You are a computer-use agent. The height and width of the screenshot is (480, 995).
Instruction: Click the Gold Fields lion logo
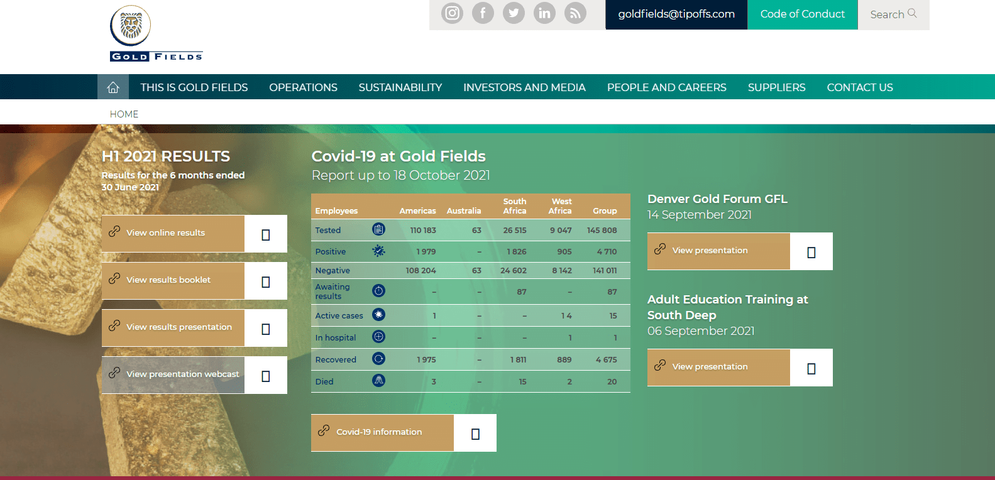pos(156,33)
